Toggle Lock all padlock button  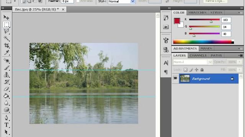pos(202,70)
